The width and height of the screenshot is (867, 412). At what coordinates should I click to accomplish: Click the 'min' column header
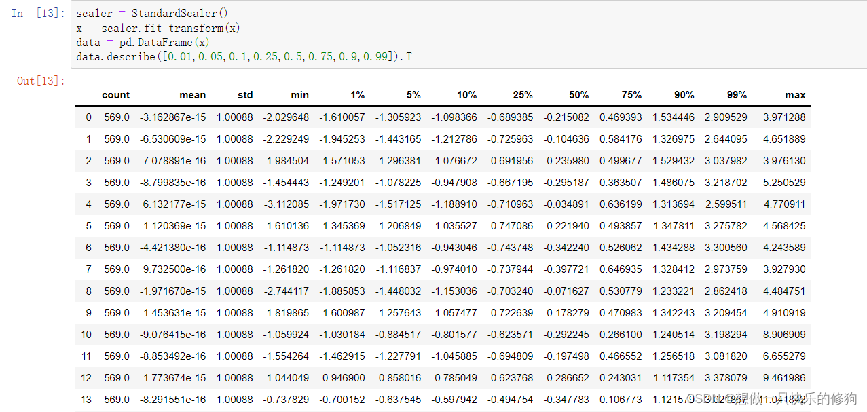[x=300, y=95]
